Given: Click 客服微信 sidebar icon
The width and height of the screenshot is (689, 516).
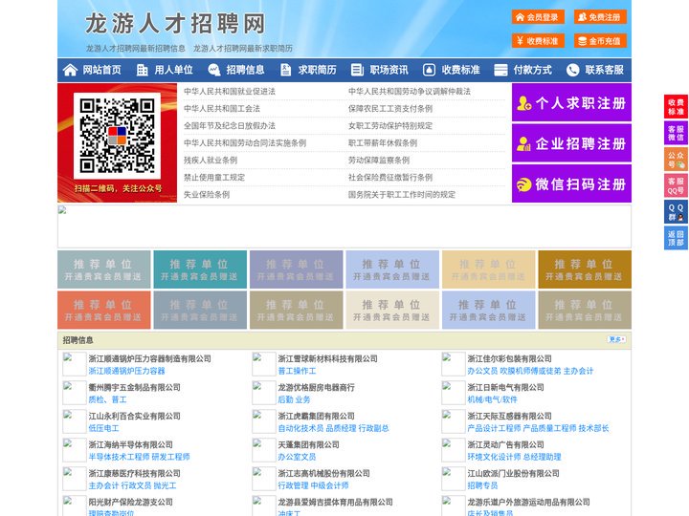Looking at the screenshot, I should (676, 133).
